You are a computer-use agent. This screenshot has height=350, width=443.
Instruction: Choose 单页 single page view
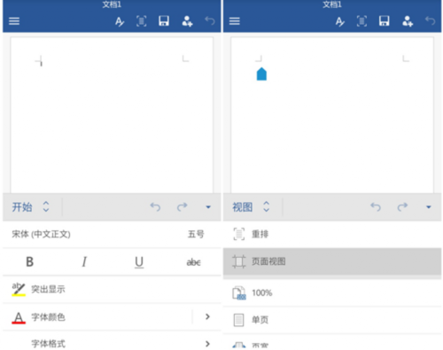[x=332, y=320]
